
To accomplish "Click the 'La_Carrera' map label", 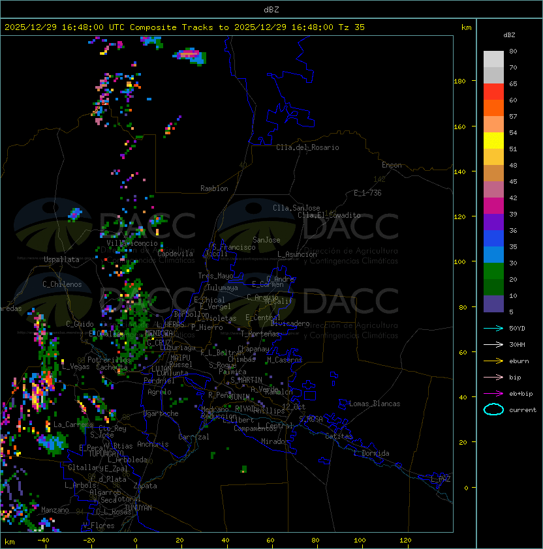I will pos(73,424).
